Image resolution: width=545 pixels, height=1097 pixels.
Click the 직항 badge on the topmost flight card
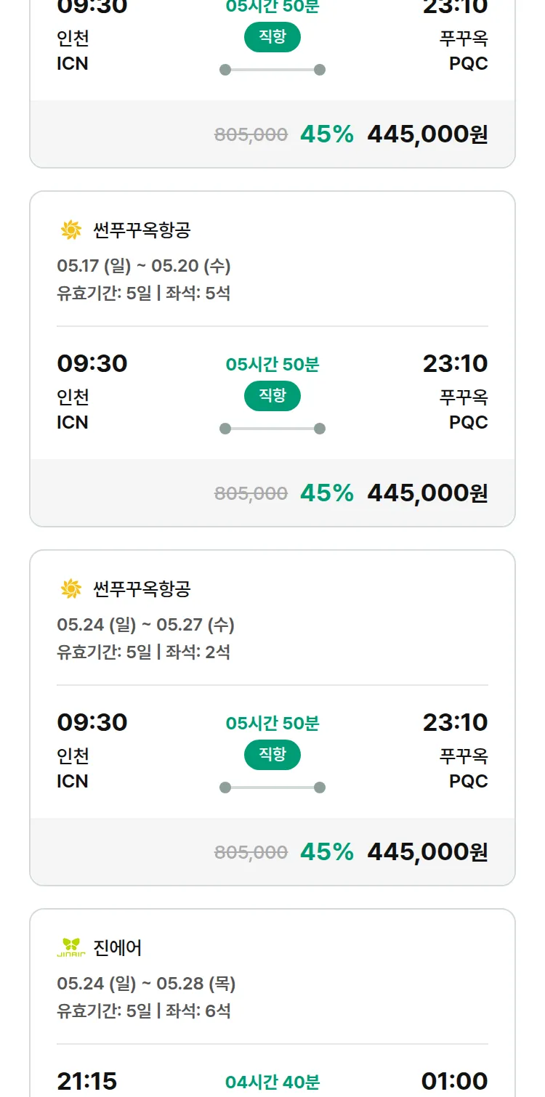point(272,38)
